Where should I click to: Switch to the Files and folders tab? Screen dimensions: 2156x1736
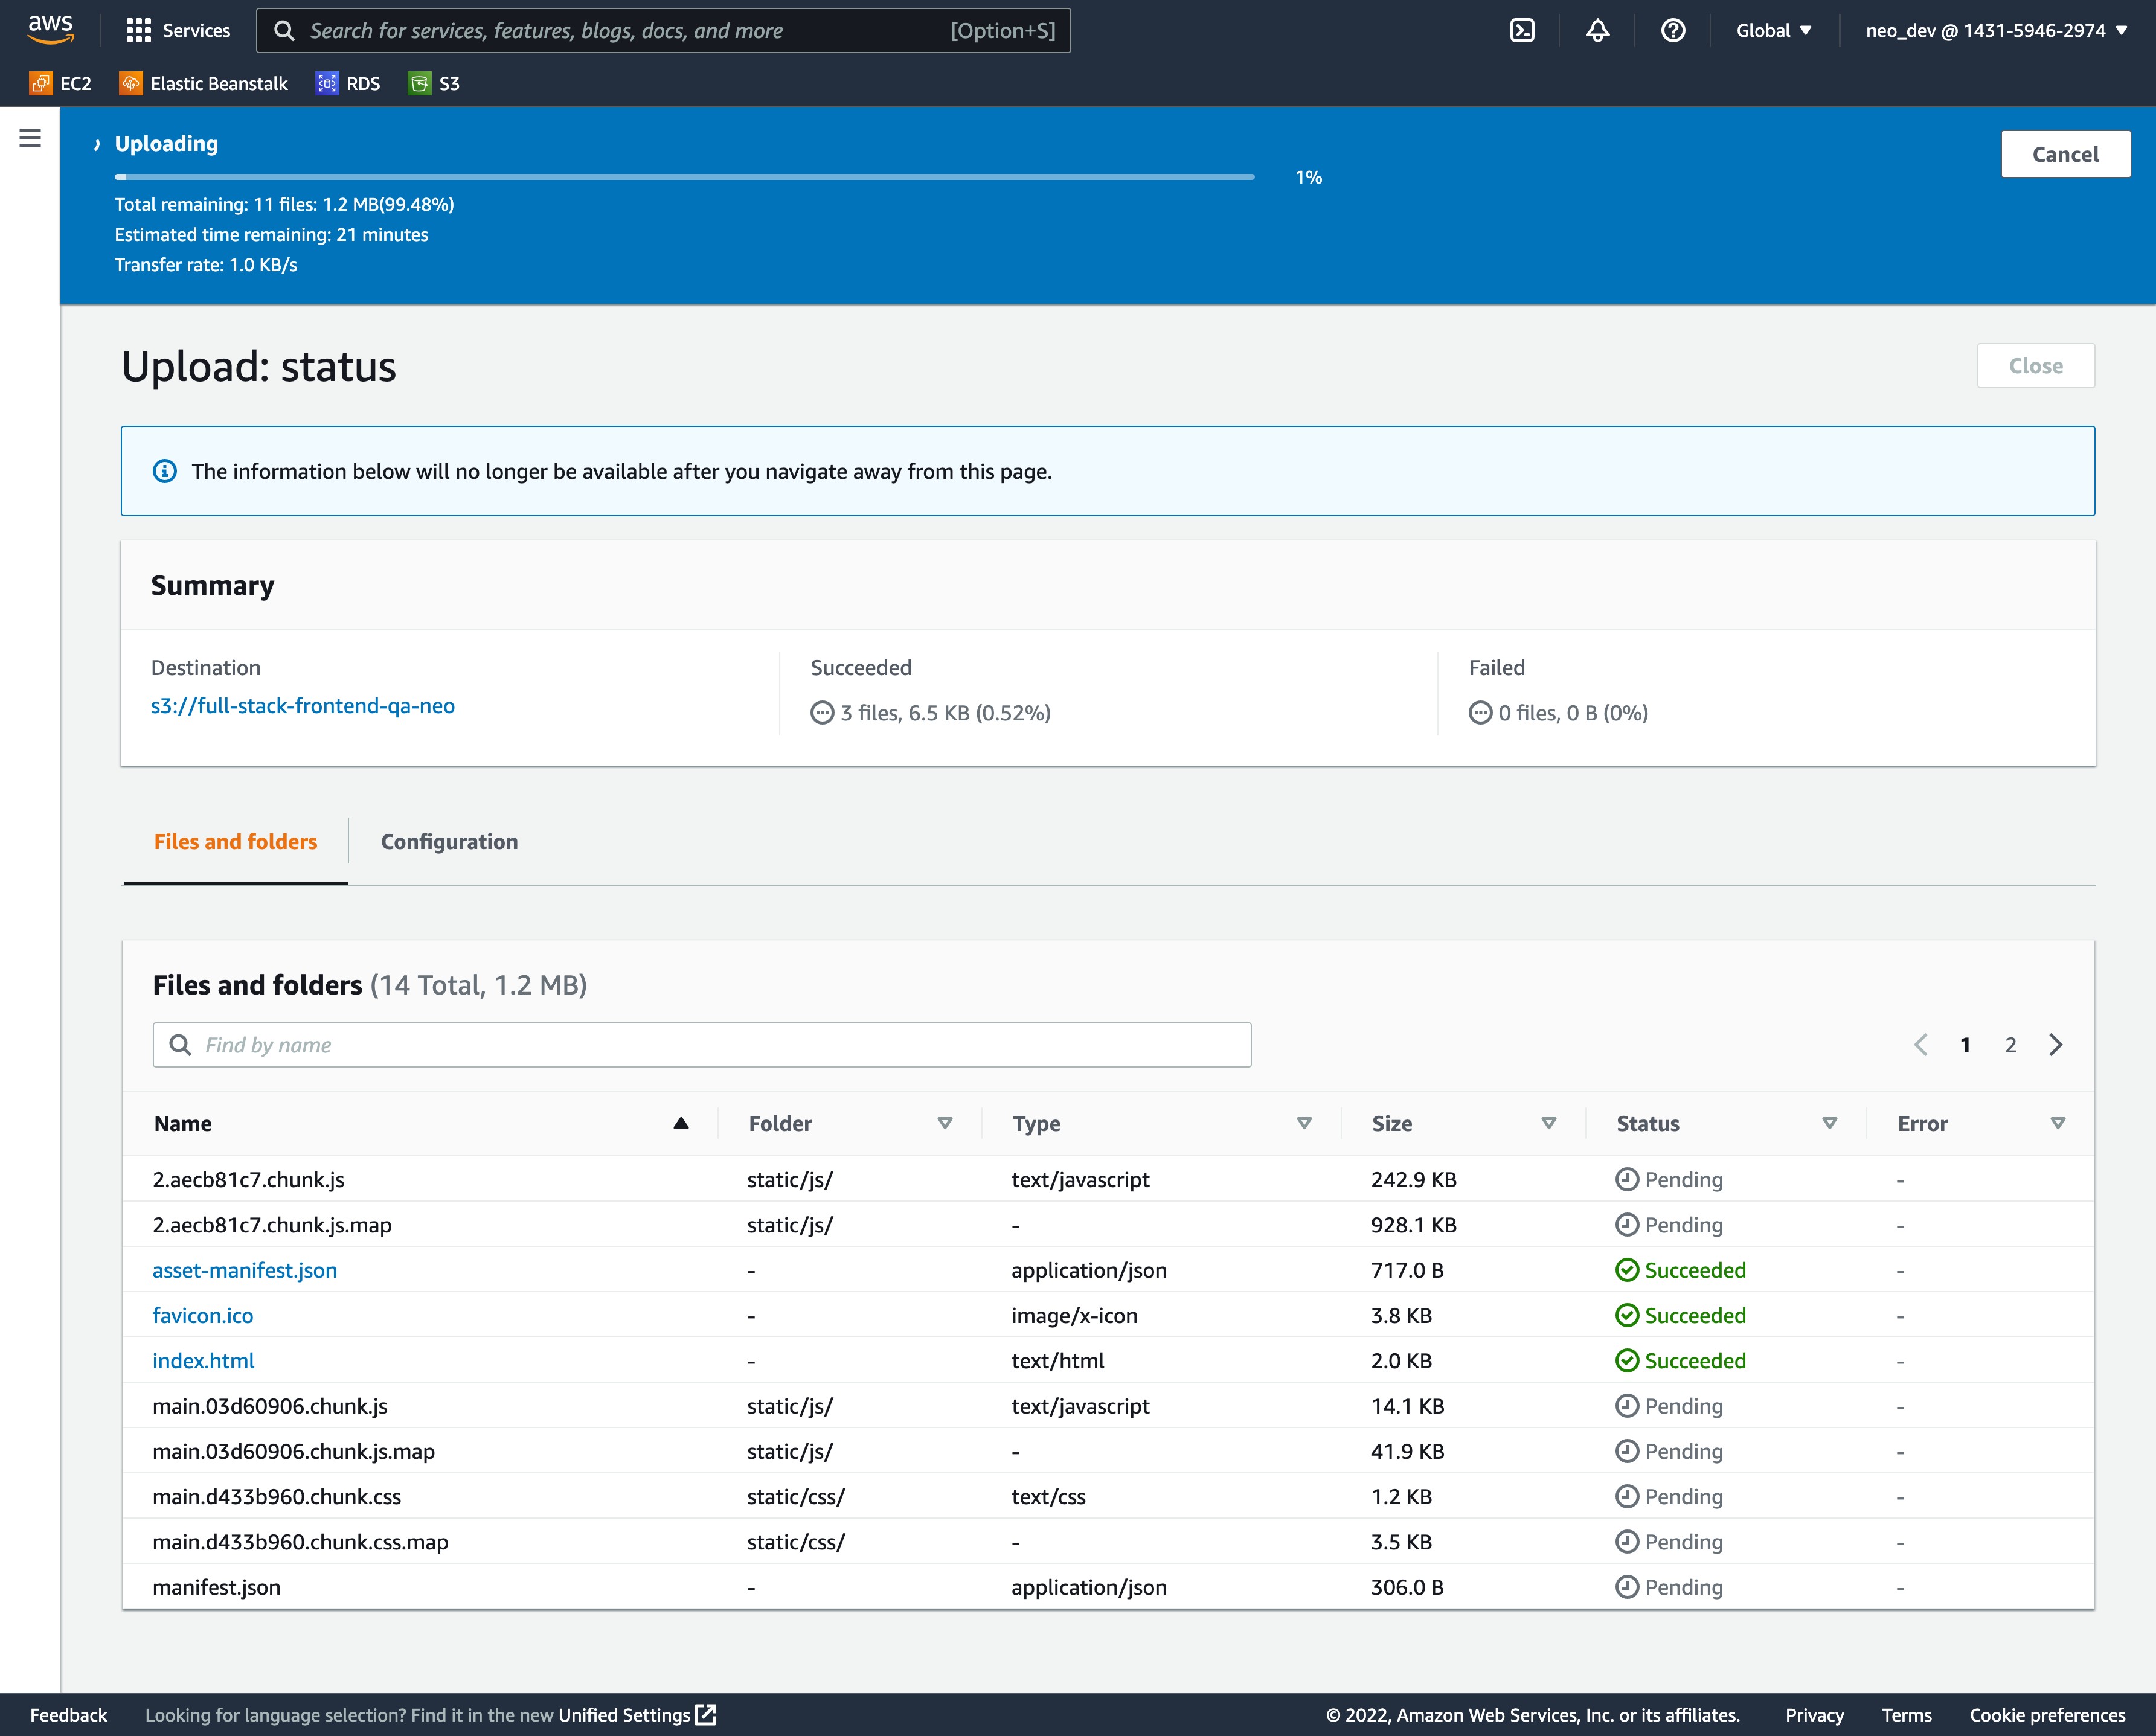point(235,842)
